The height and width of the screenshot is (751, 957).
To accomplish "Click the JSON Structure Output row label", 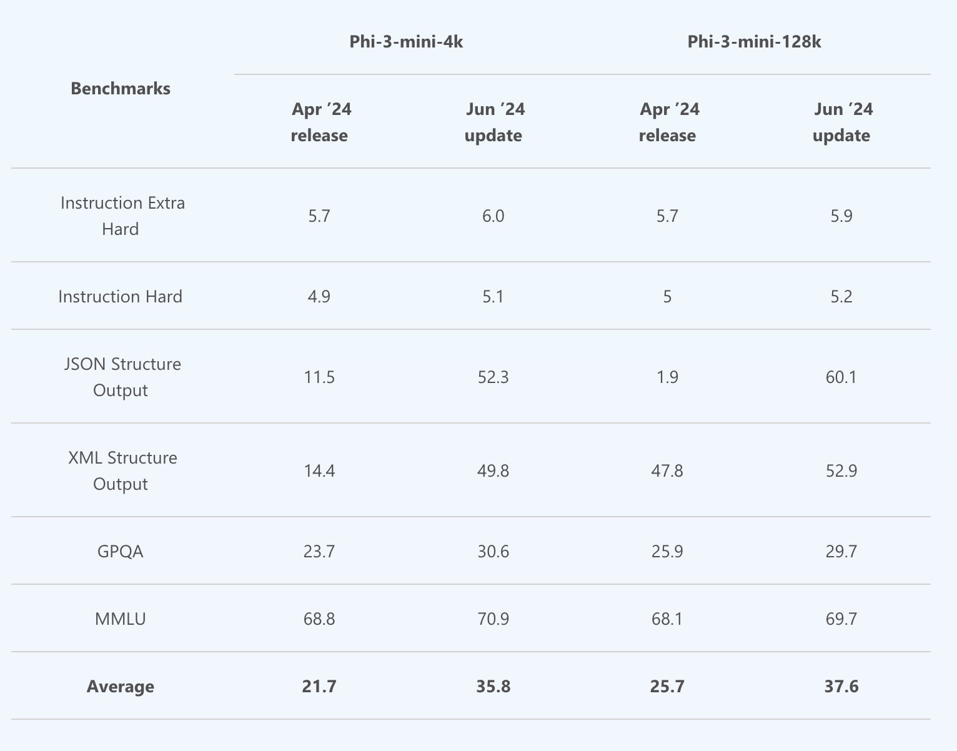I will (x=122, y=377).
